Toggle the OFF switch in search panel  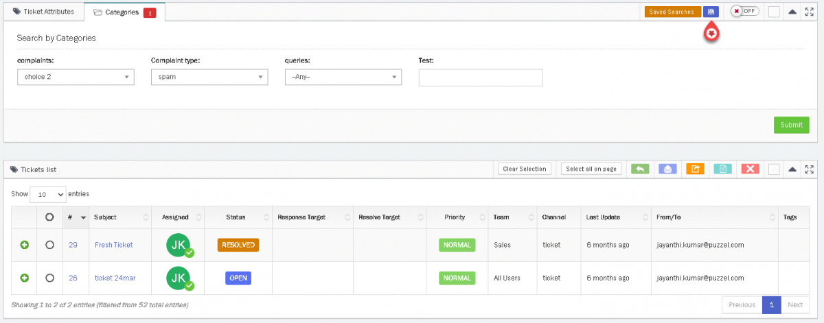click(745, 12)
